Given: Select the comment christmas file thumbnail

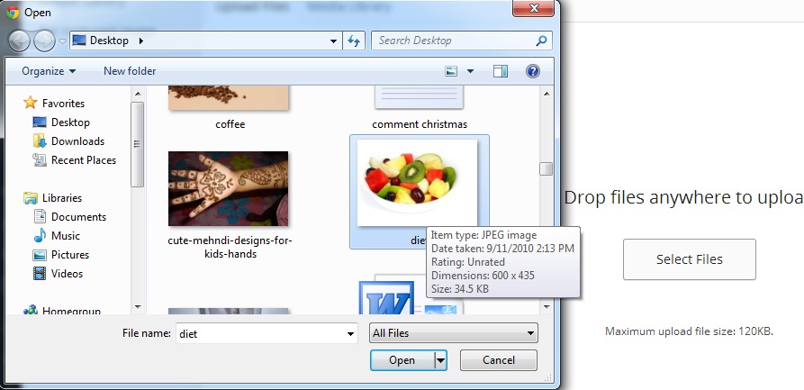Looking at the screenshot, I should tap(419, 97).
